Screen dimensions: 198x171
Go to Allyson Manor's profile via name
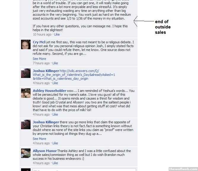[x=45, y=151]
